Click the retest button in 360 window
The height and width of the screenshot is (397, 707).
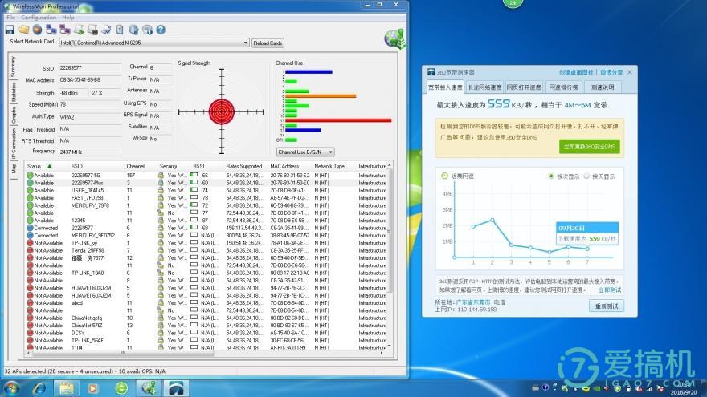[x=607, y=306]
